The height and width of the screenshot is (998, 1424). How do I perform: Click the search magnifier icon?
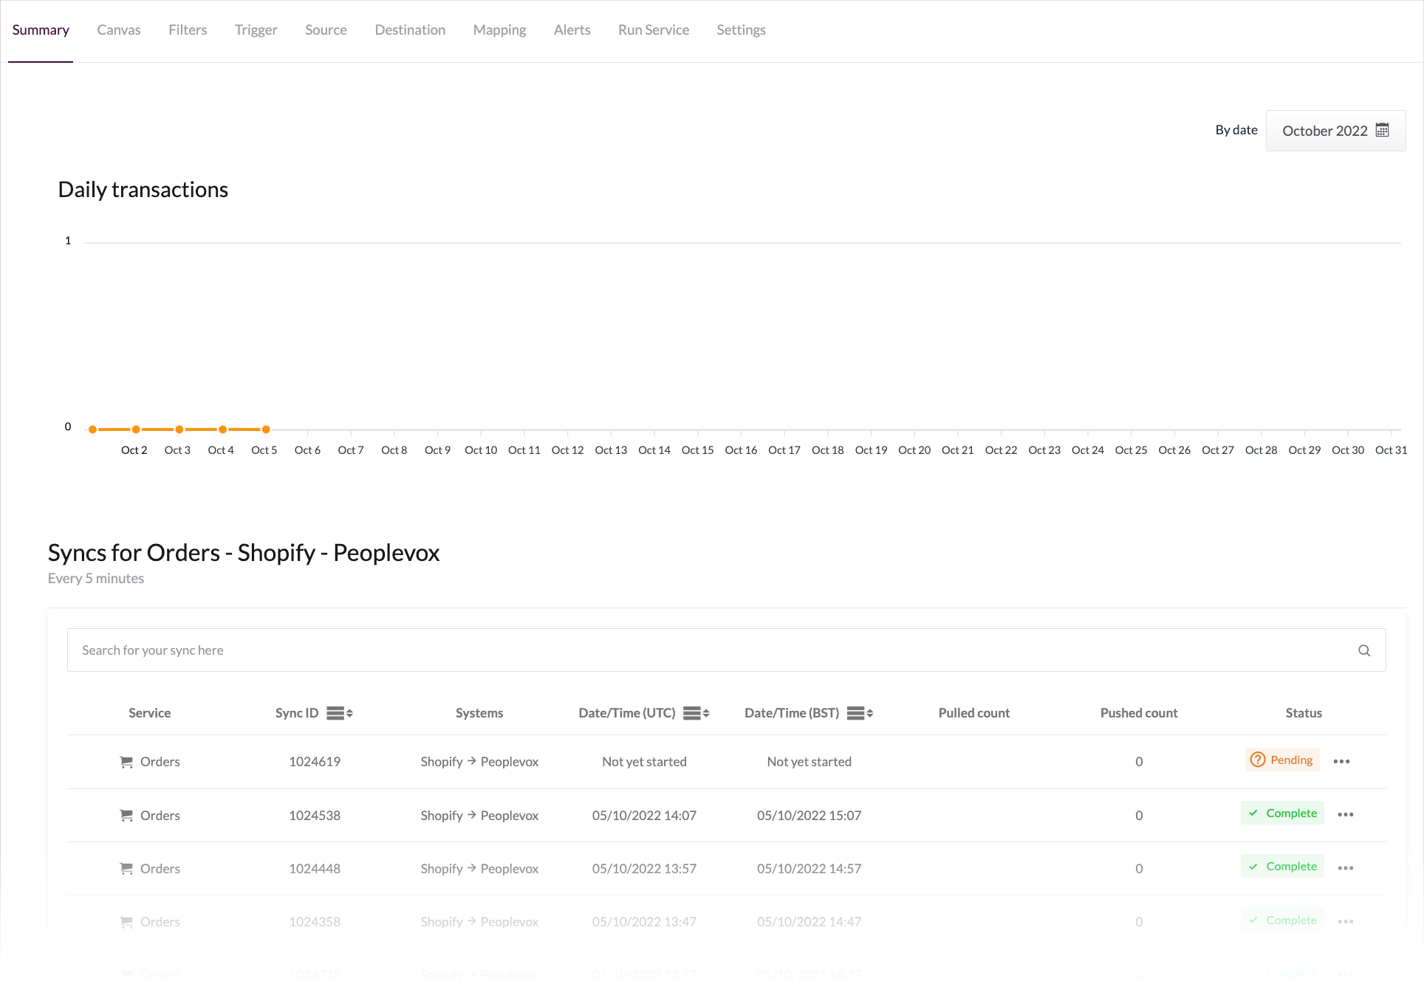(1363, 650)
